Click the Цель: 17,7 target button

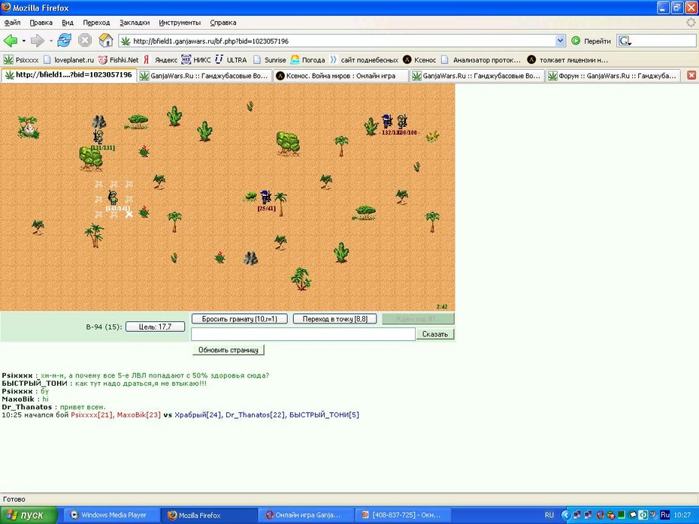[x=155, y=327]
